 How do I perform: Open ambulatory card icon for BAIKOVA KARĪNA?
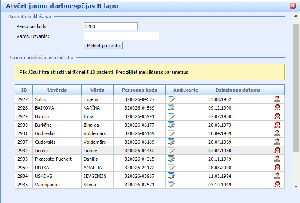click(171, 107)
